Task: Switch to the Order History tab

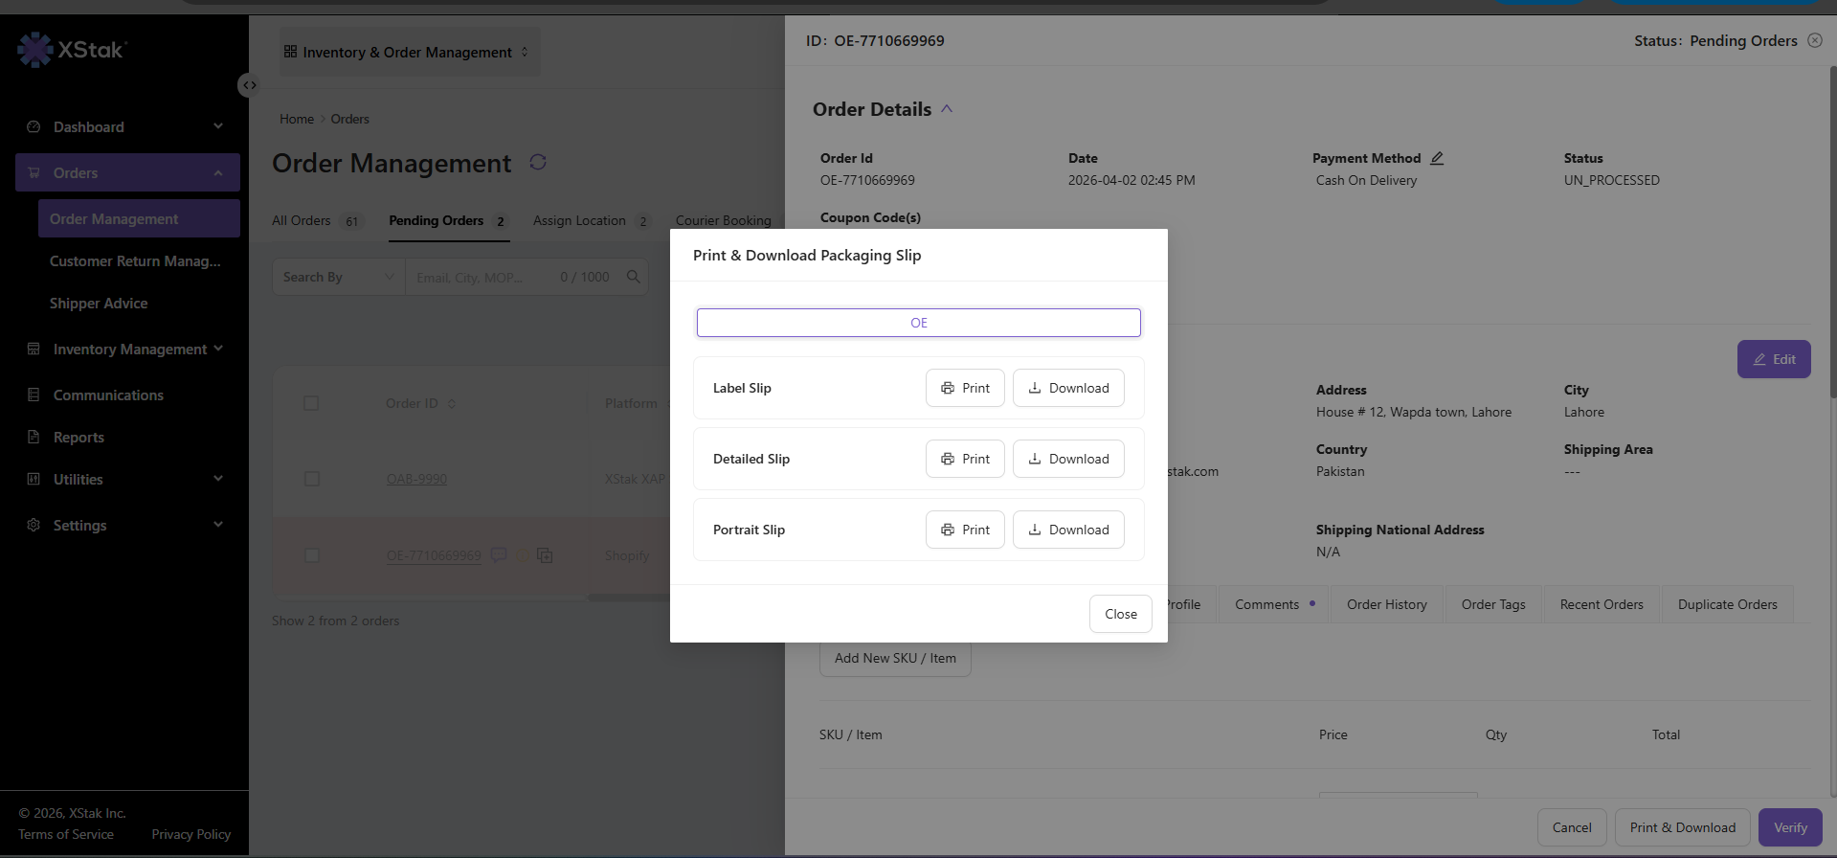Action: click(1386, 604)
